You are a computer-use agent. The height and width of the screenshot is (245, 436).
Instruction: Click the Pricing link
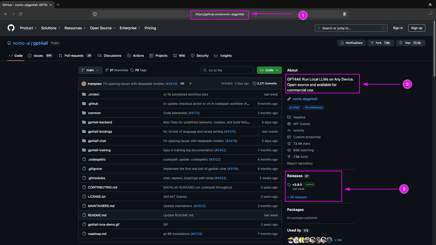[150, 28]
